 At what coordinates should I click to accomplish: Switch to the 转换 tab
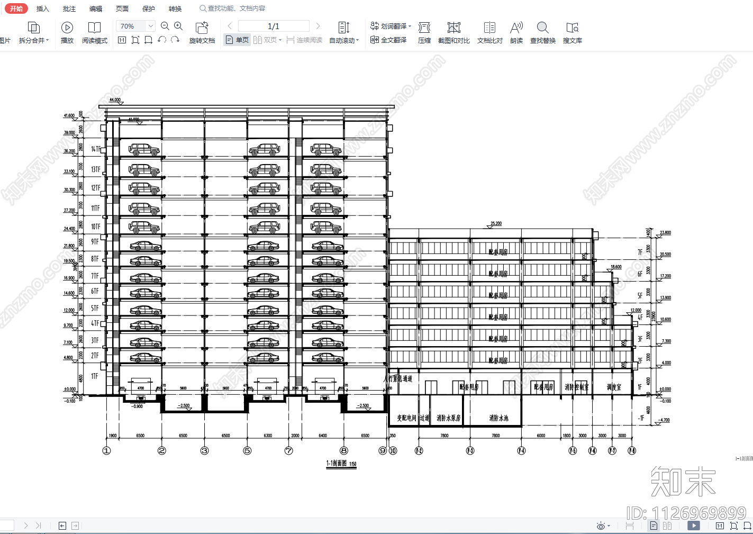click(175, 8)
